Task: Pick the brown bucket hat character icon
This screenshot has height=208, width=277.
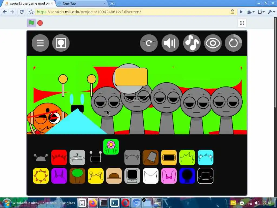Action: coord(151,157)
